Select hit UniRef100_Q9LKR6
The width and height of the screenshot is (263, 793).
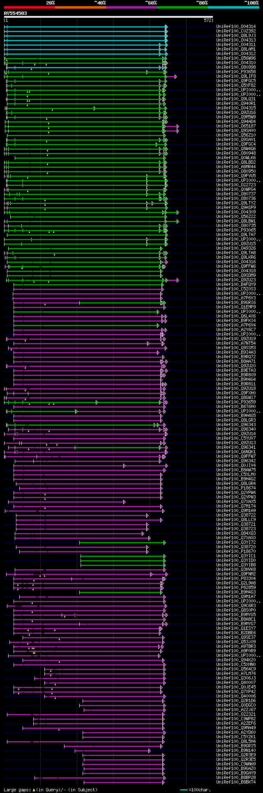(x=236, y=257)
